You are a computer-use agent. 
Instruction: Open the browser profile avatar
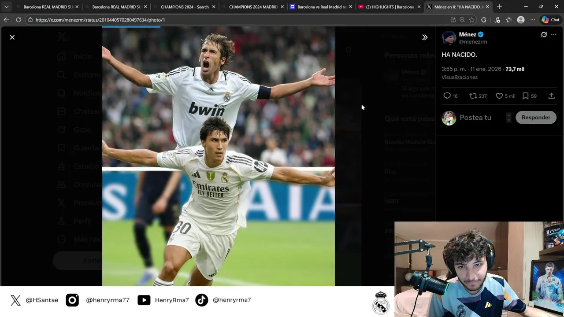[521, 20]
